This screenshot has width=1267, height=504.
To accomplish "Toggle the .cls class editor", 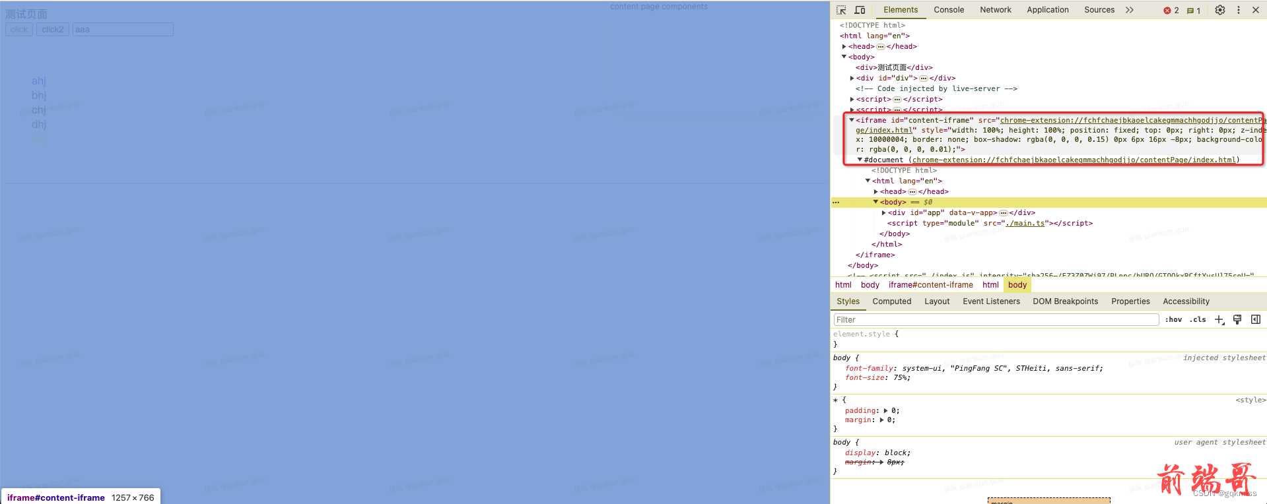I will 1198,319.
